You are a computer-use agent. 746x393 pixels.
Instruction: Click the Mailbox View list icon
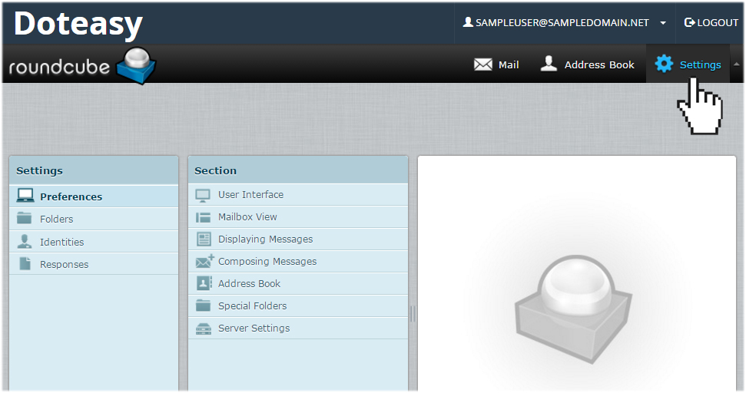(x=203, y=217)
